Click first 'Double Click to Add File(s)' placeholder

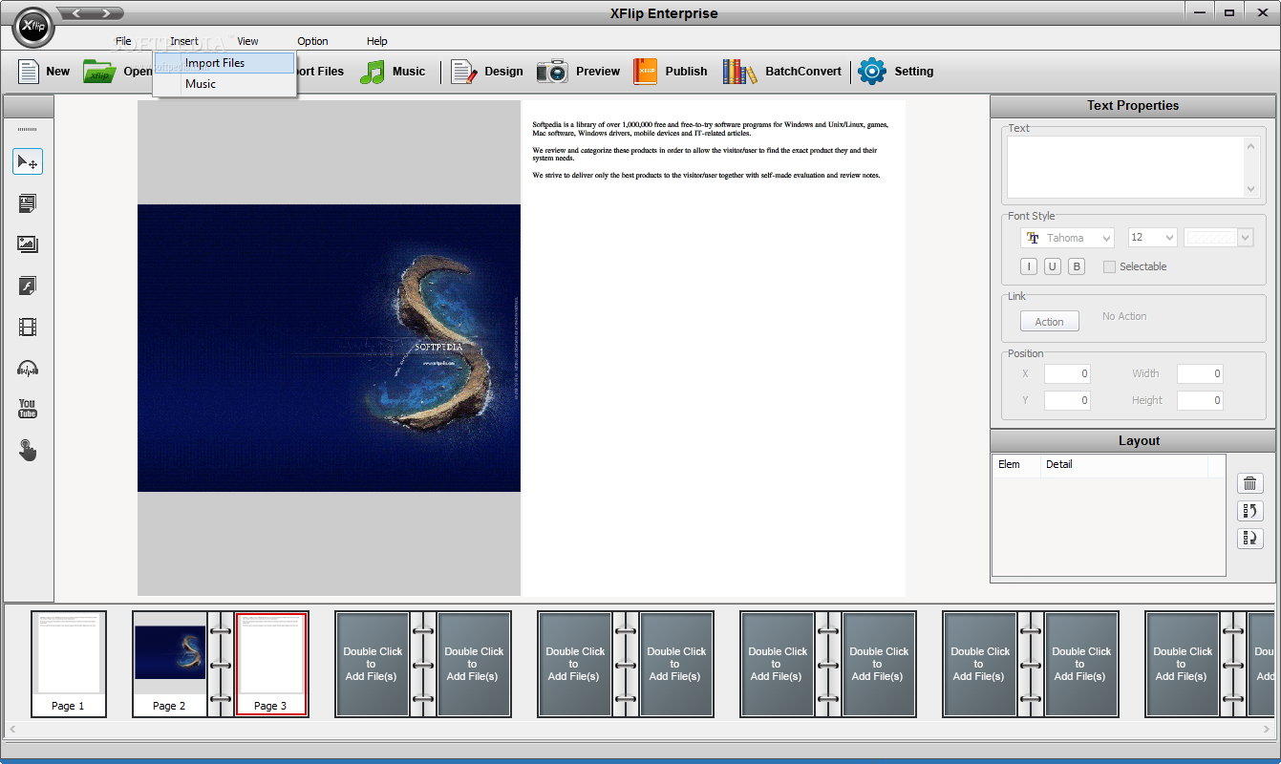(x=373, y=664)
